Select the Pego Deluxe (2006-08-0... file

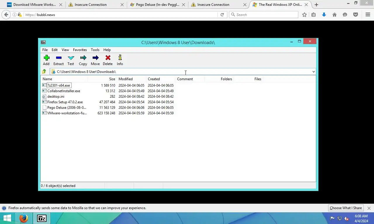(67, 108)
